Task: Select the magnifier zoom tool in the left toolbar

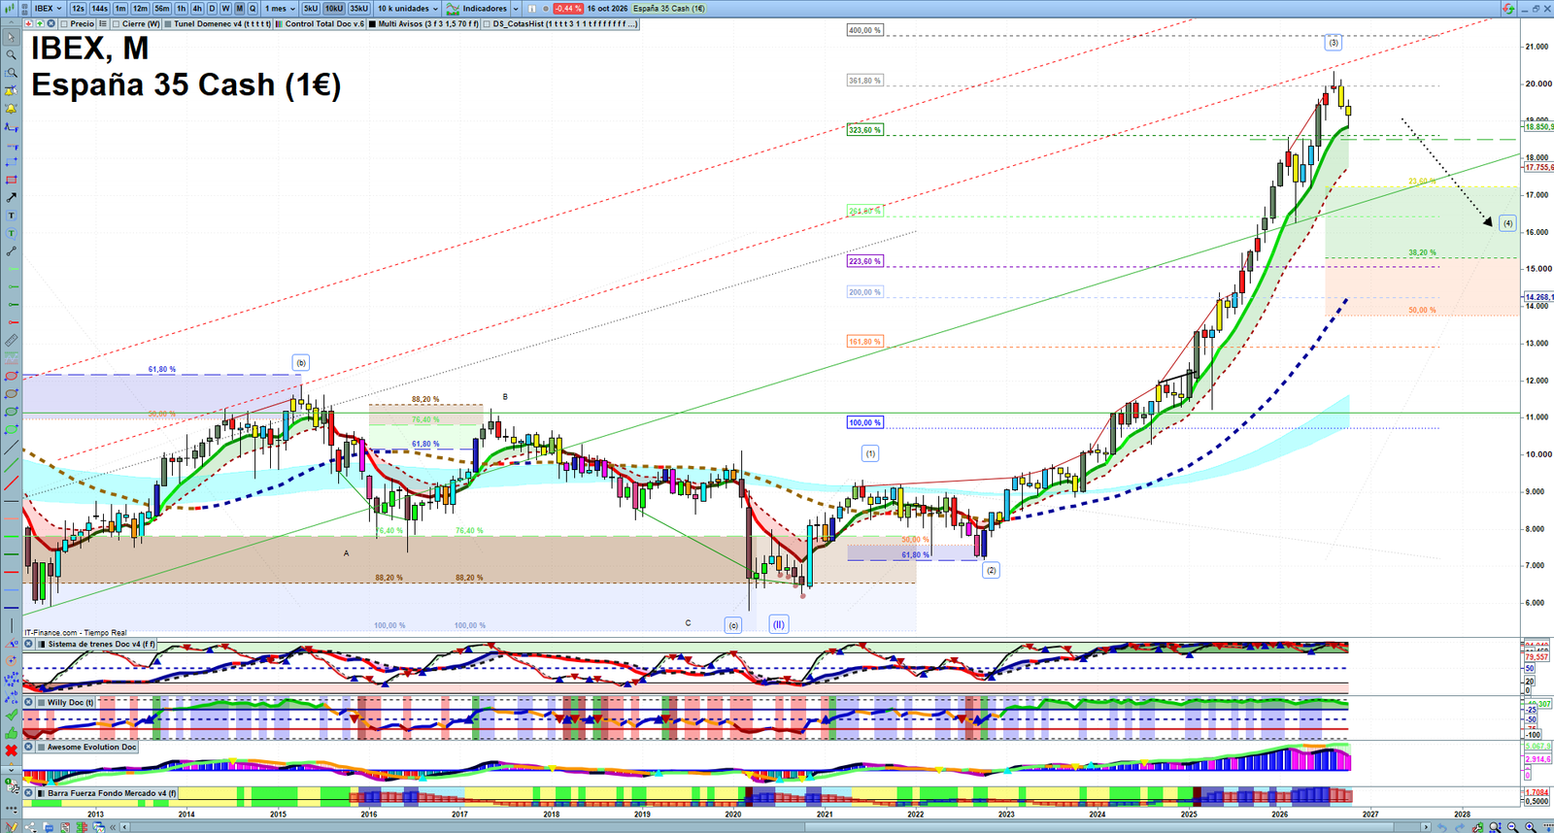Action: point(11,55)
